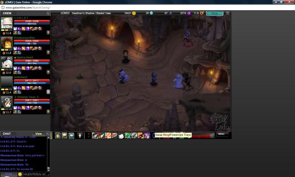Click Dinosaurous Brex's scorpion buff icon
The height and width of the screenshot is (177, 295).
pyautogui.click(x=32, y=49)
